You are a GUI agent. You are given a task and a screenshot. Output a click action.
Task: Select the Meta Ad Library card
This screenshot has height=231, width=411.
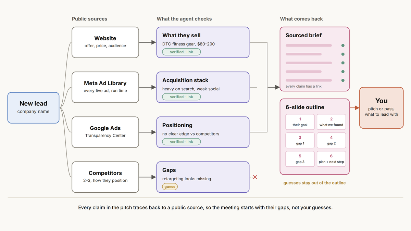(105, 87)
